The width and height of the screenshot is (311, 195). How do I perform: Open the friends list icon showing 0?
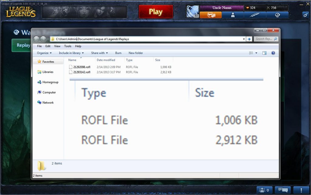(x=264, y=190)
